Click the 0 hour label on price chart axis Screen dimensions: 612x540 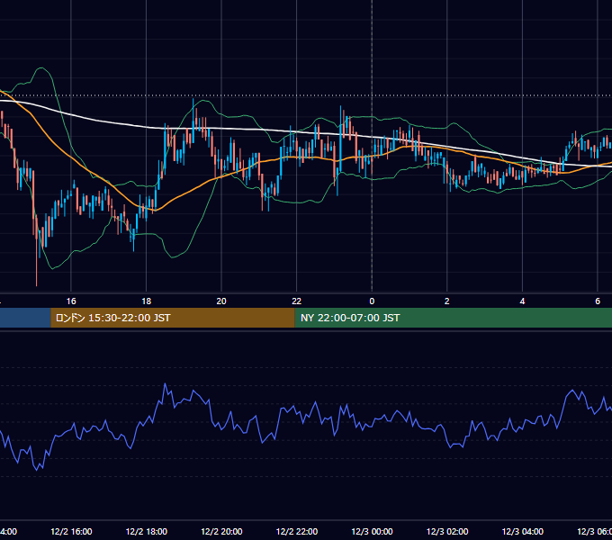tap(372, 301)
